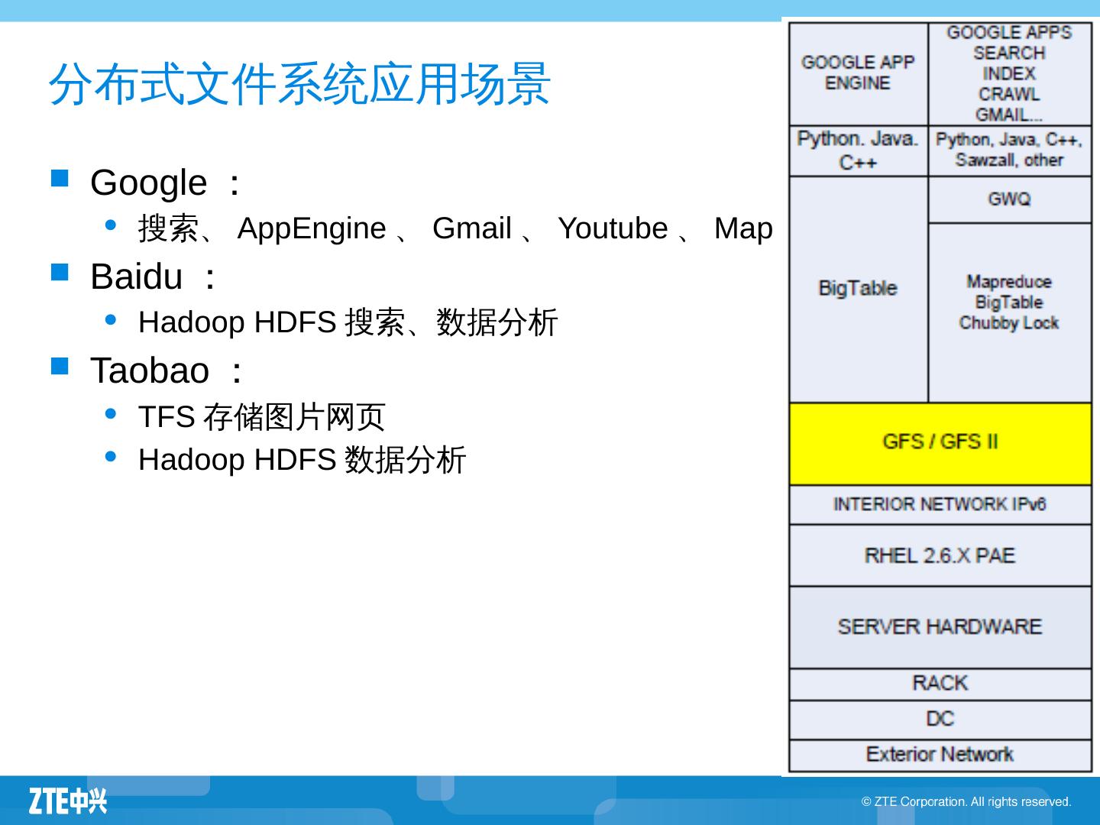Click the 'Python. Java. C++' box under App Engine
This screenshot has width=1100, height=825.
pos(859,151)
